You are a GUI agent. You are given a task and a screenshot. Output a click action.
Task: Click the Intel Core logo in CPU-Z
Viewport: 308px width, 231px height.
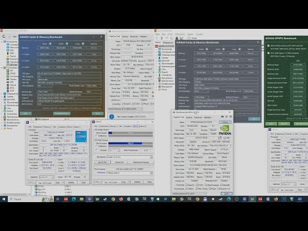point(81,136)
